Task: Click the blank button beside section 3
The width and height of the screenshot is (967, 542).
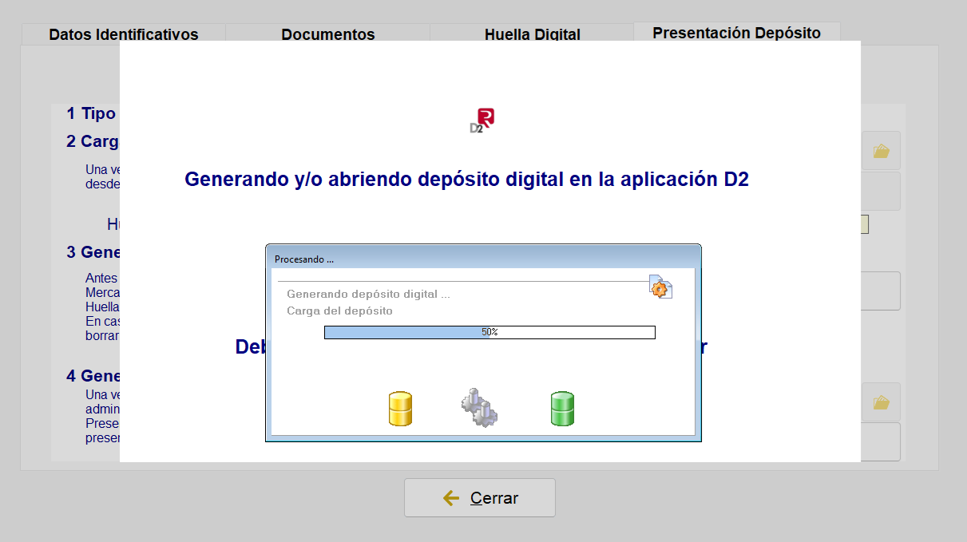Action: pyautogui.click(x=881, y=291)
